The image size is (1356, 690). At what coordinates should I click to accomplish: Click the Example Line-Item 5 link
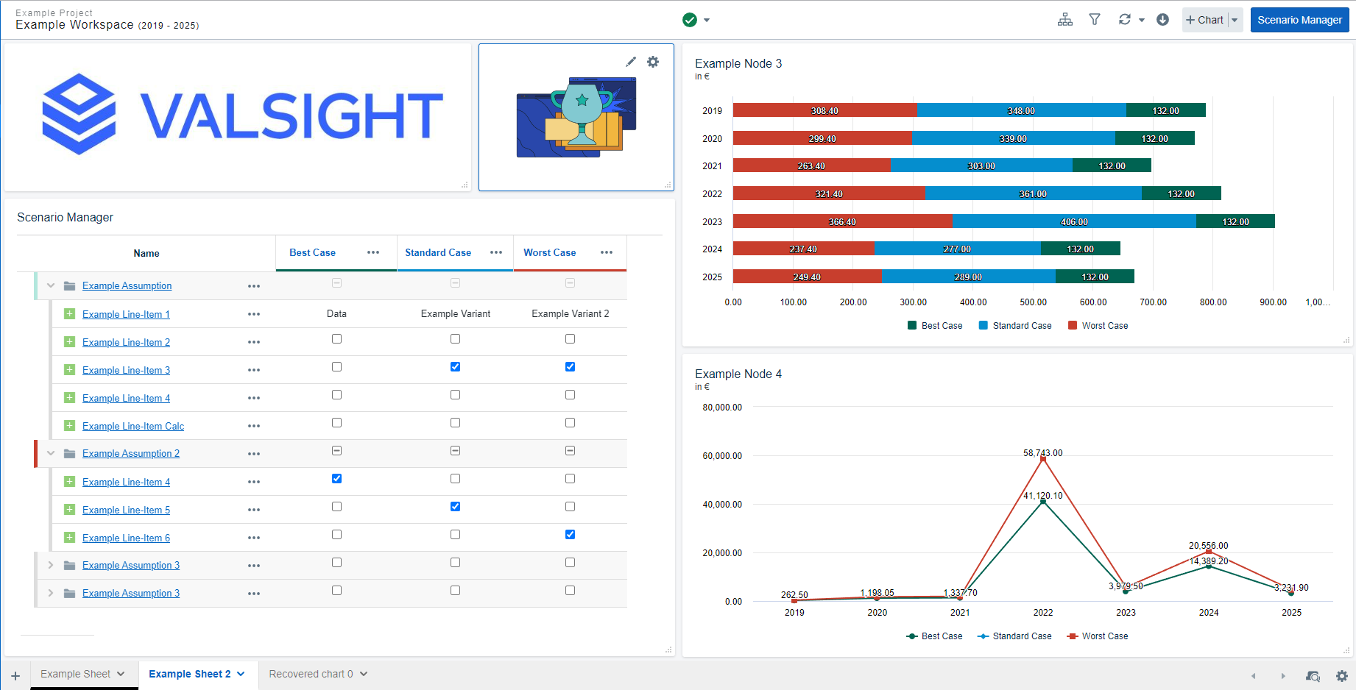tap(126, 509)
